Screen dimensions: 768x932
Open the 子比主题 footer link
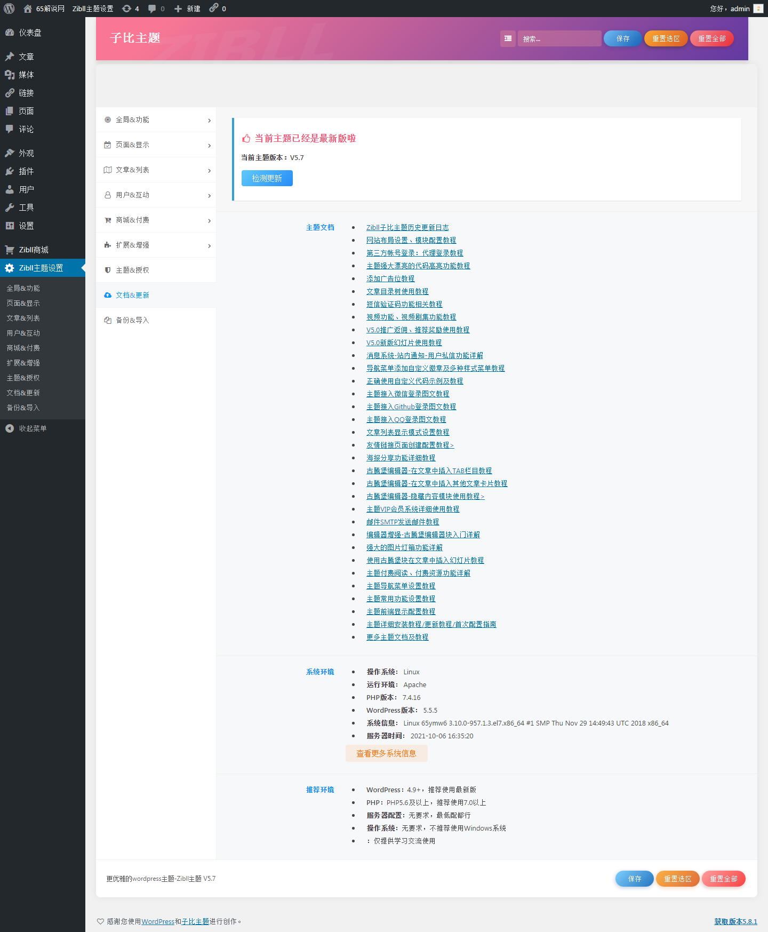(195, 921)
